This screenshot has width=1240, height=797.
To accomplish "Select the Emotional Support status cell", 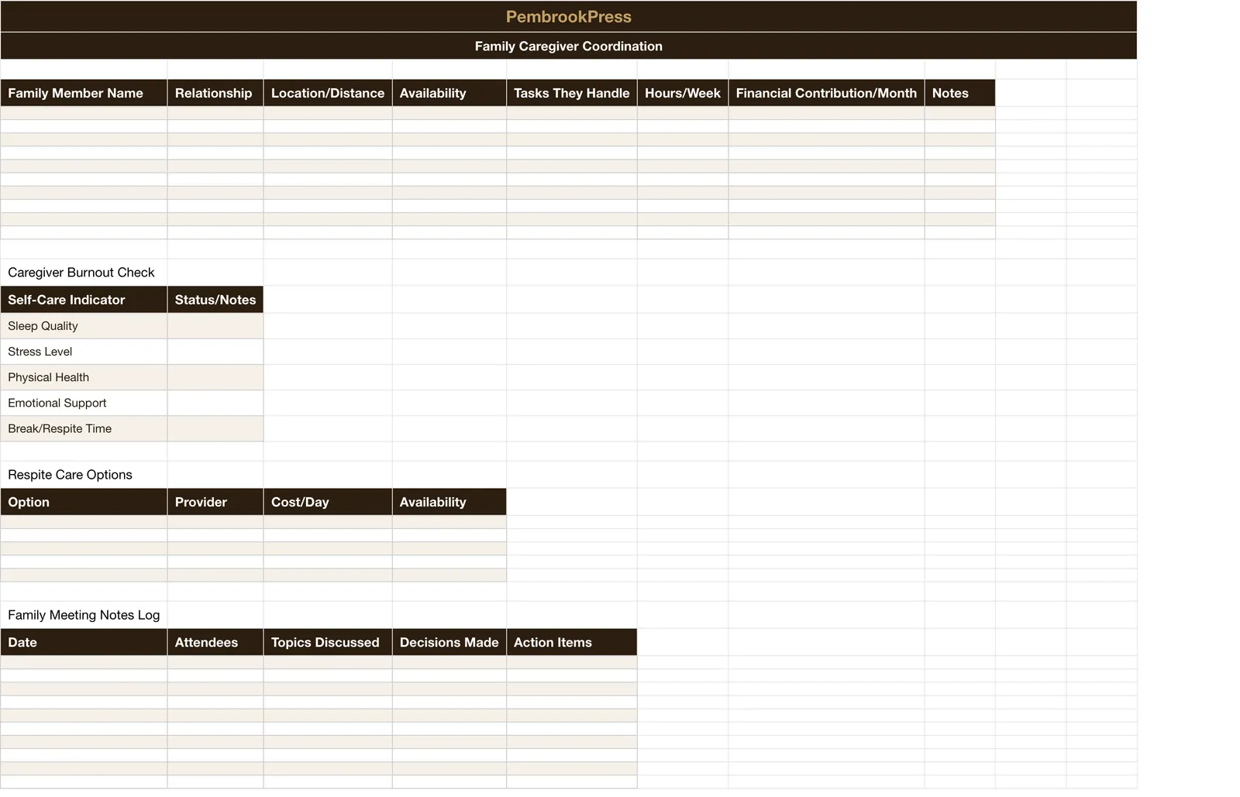I will tap(215, 403).
